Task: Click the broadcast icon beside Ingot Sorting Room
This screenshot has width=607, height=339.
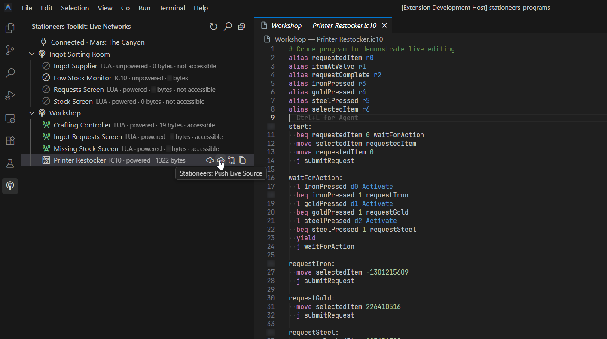Action: pyautogui.click(x=42, y=54)
